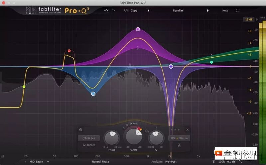Click the MIDI Learn button
This screenshot has height=165, width=266.
click(x=36, y=162)
